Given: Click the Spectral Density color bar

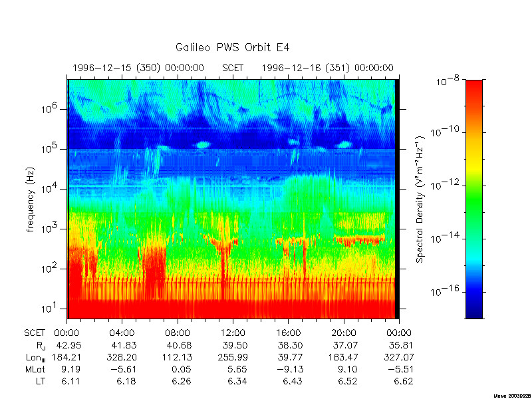Looking at the screenshot, I should click(474, 199).
